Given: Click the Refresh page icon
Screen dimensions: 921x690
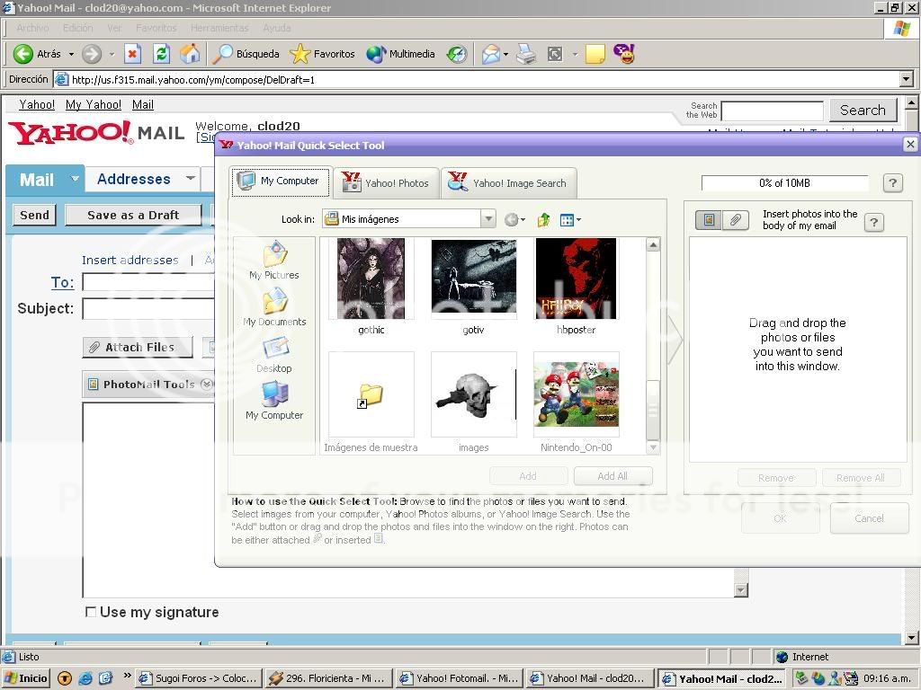Looking at the screenshot, I should [x=161, y=54].
